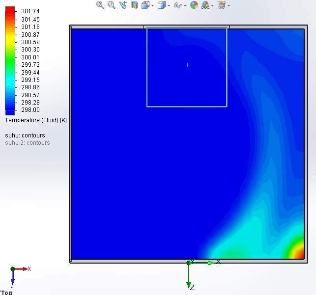
Task: Click the 'Temperature (Fluid) [K]' legend title
Action: [36, 120]
